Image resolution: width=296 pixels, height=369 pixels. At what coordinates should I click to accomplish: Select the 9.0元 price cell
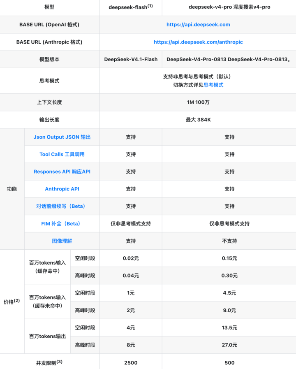coord(229,311)
